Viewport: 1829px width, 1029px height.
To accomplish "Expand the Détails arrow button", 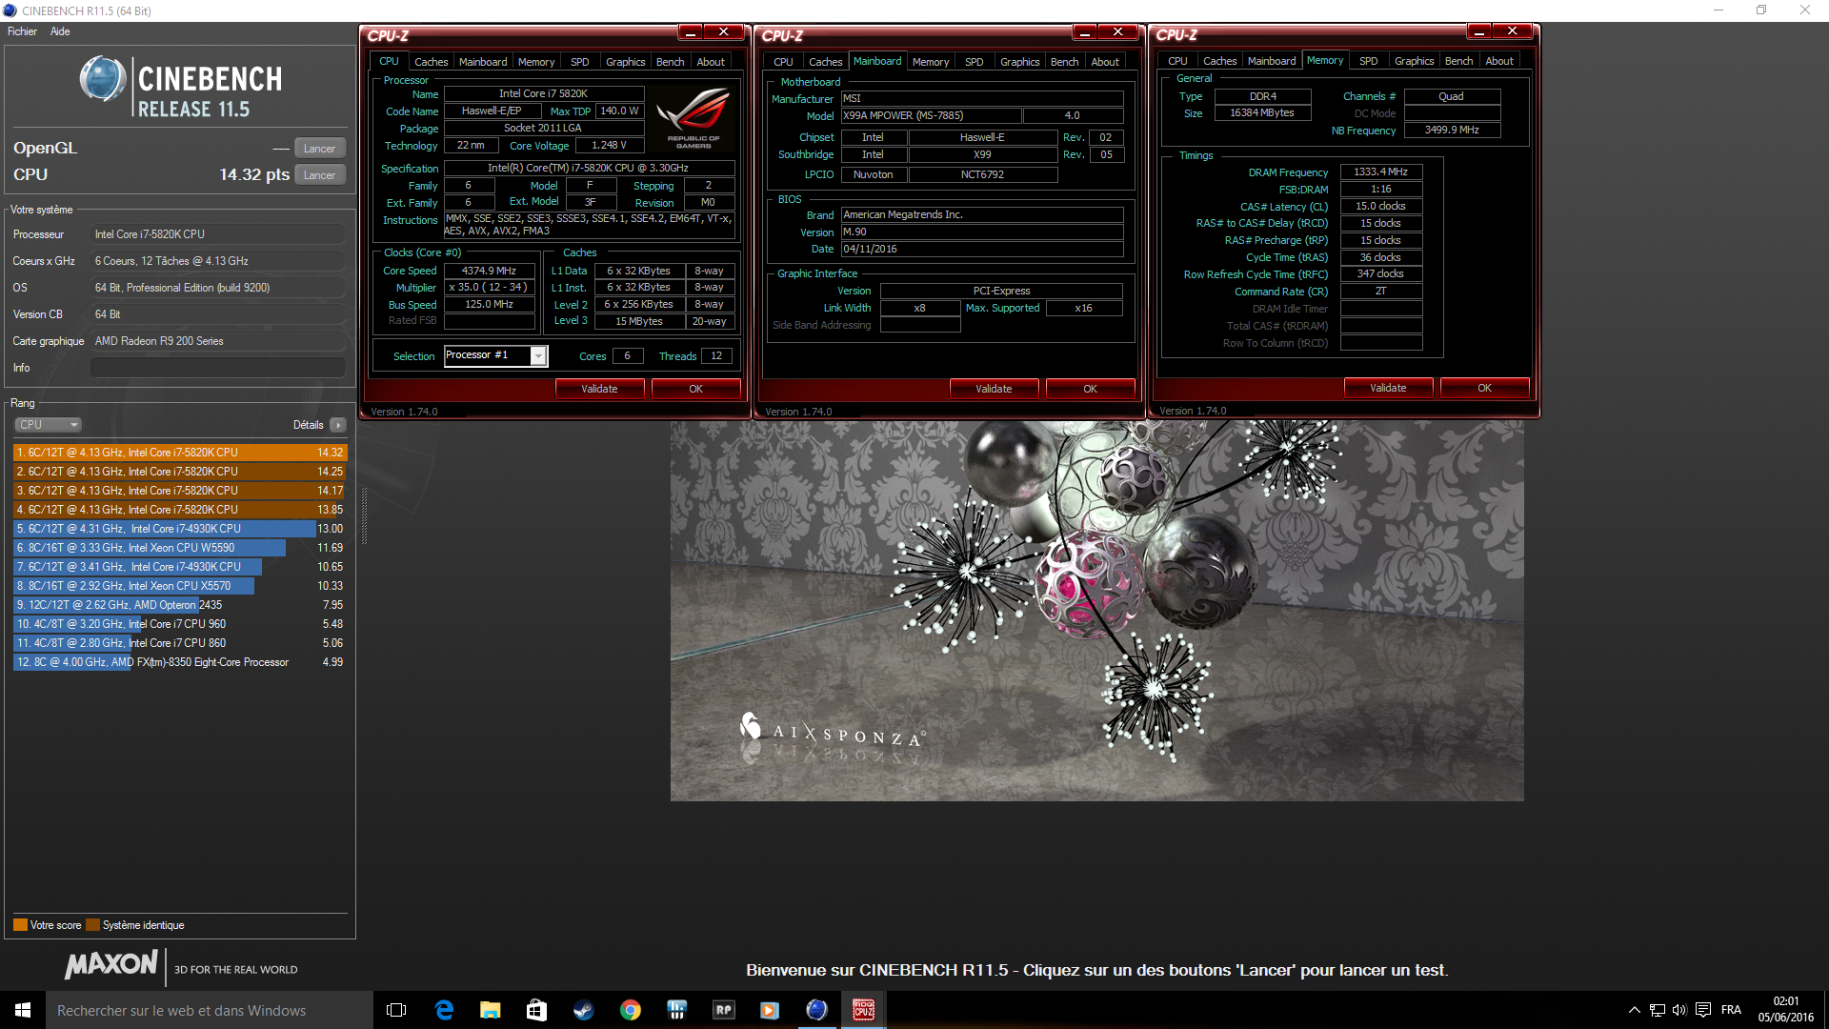I will [338, 425].
